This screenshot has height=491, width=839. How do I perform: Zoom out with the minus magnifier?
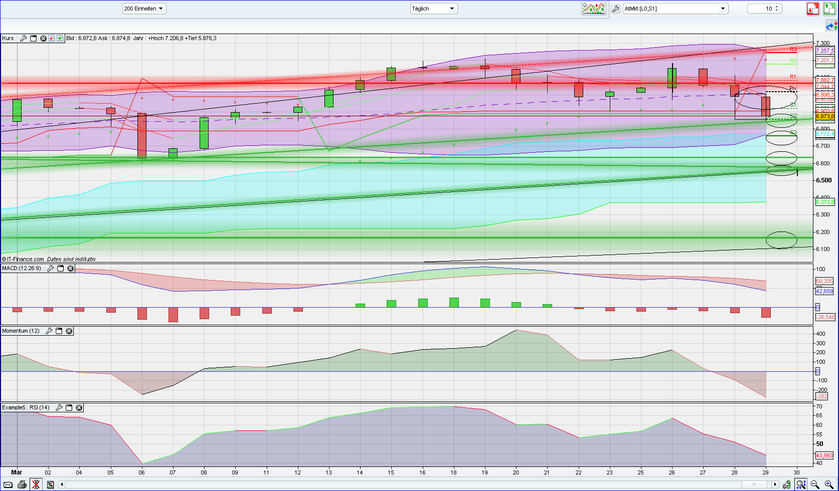[815, 484]
